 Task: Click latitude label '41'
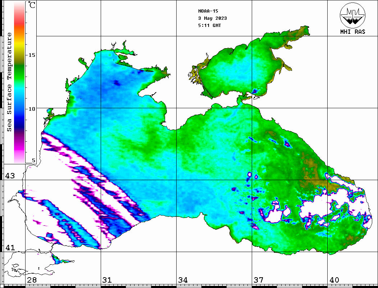pyautogui.click(x=10, y=247)
